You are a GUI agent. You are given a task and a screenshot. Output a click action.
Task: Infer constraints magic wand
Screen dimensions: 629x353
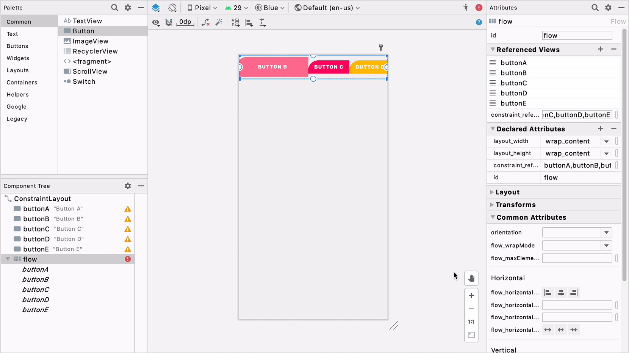click(x=219, y=23)
